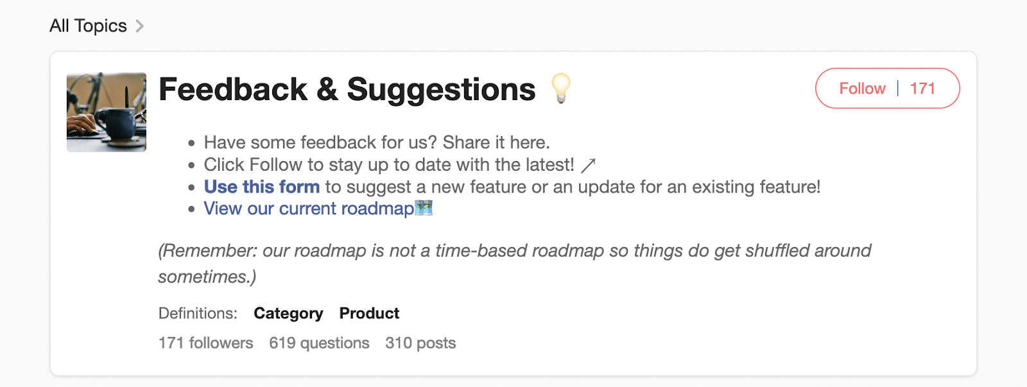
Task: View the 310 posts count
Action: point(420,343)
